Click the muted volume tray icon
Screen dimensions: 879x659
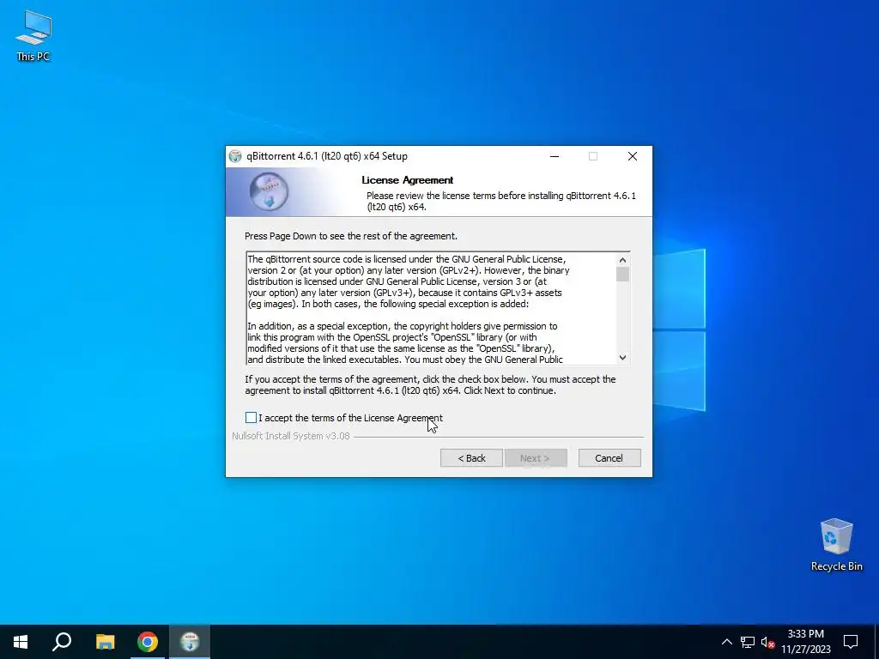(767, 642)
